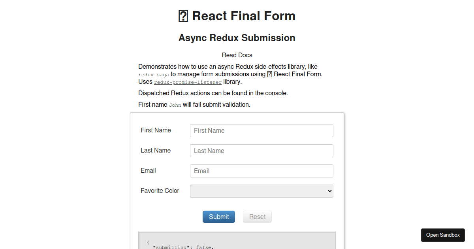Click the flag emoji icon in the title
Viewport: 474px width, 249px height.
pyautogui.click(x=183, y=16)
